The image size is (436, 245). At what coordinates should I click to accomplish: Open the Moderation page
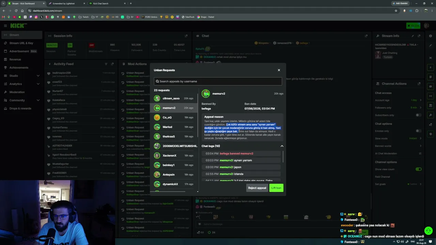[x=21, y=92]
